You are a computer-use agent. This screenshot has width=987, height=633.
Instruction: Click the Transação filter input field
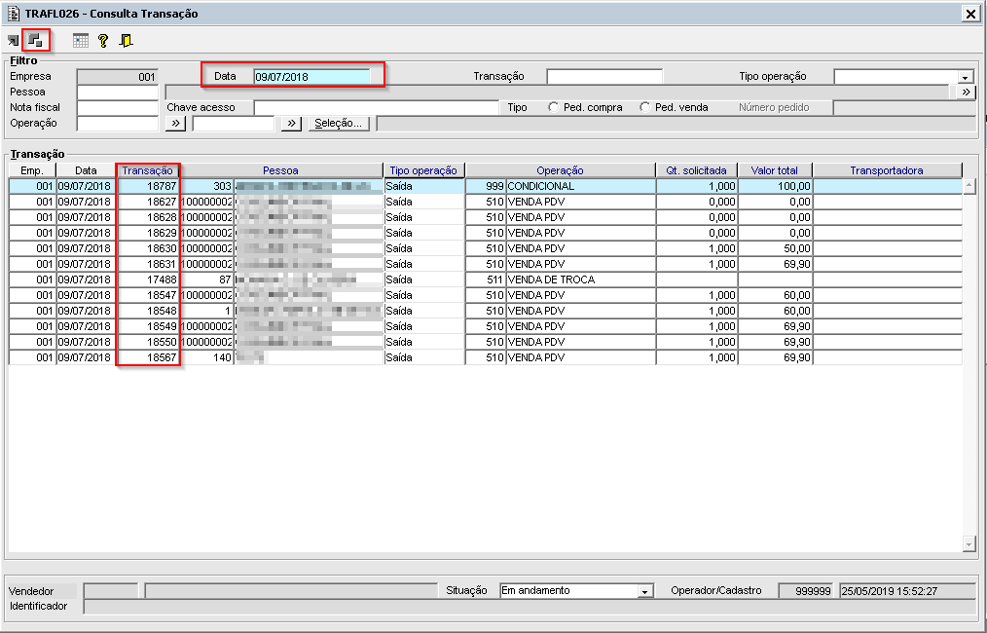coord(604,77)
